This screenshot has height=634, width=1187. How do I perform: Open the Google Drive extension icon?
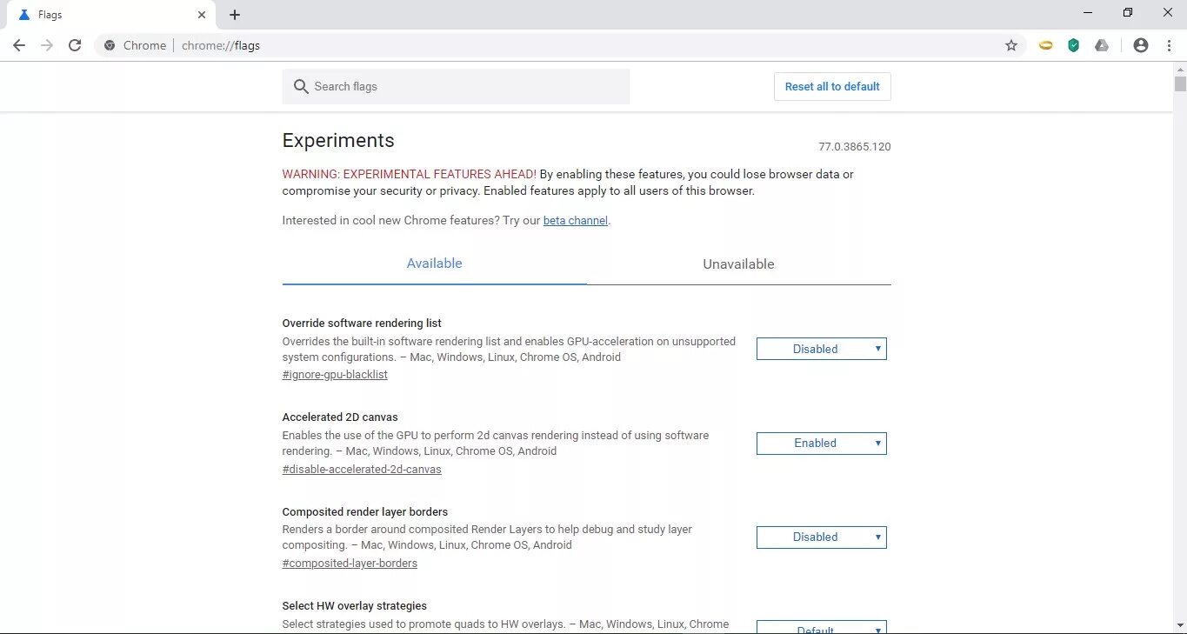1102,45
